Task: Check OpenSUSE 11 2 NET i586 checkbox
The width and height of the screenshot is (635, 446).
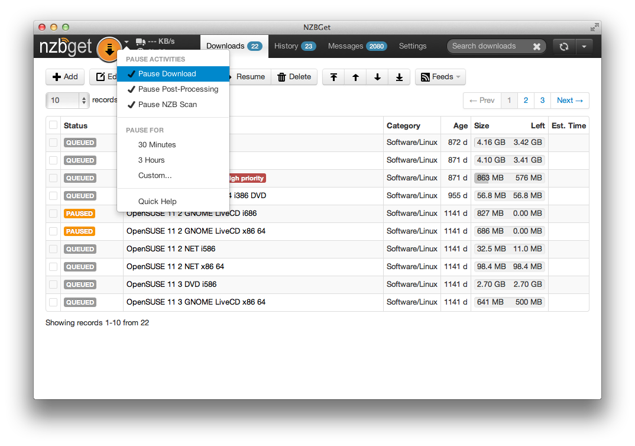Action: 53,249
